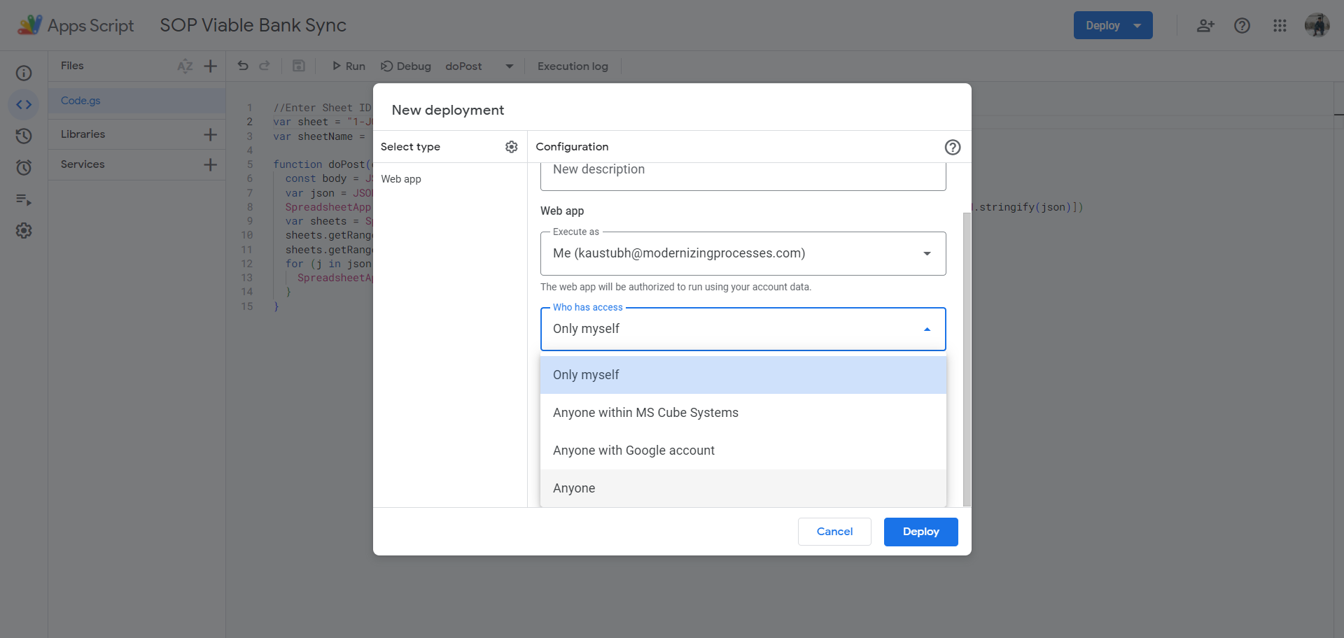
Task: Click the undo arrow in editor toolbar
Action: coord(243,66)
